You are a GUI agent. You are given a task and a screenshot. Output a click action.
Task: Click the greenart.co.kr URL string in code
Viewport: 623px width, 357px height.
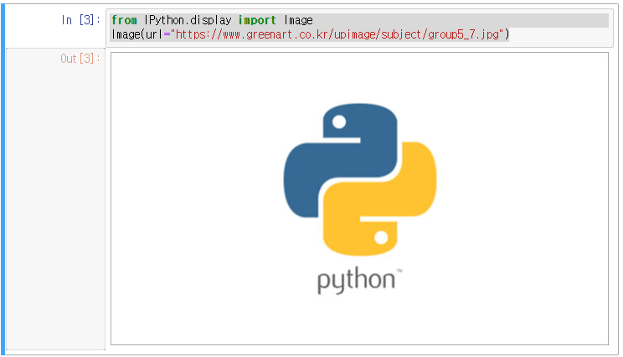click(337, 34)
